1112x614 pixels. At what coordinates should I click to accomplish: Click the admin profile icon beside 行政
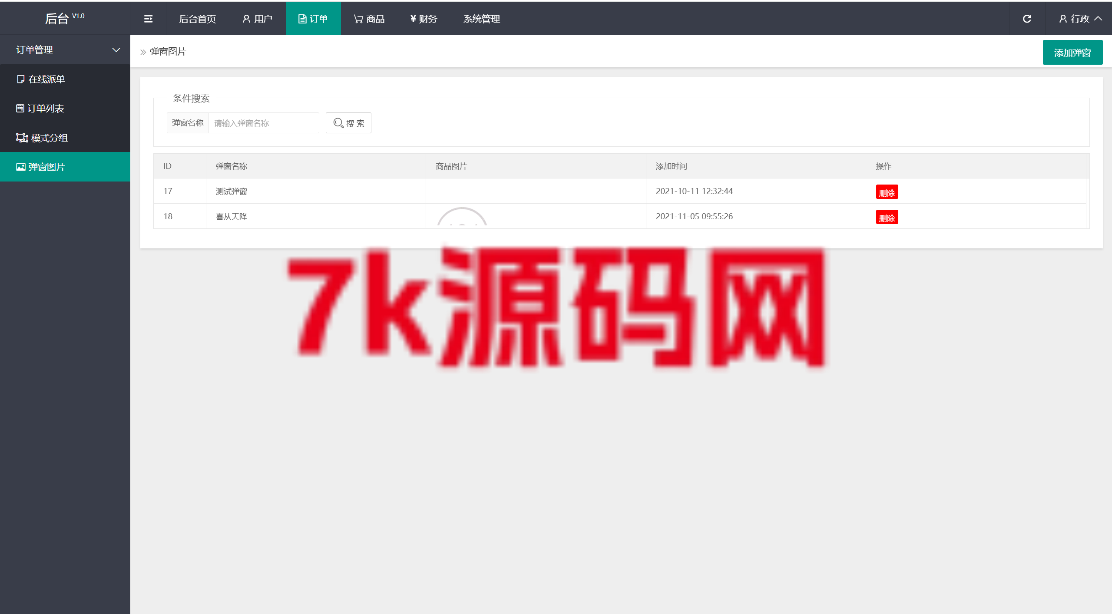click(x=1063, y=19)
